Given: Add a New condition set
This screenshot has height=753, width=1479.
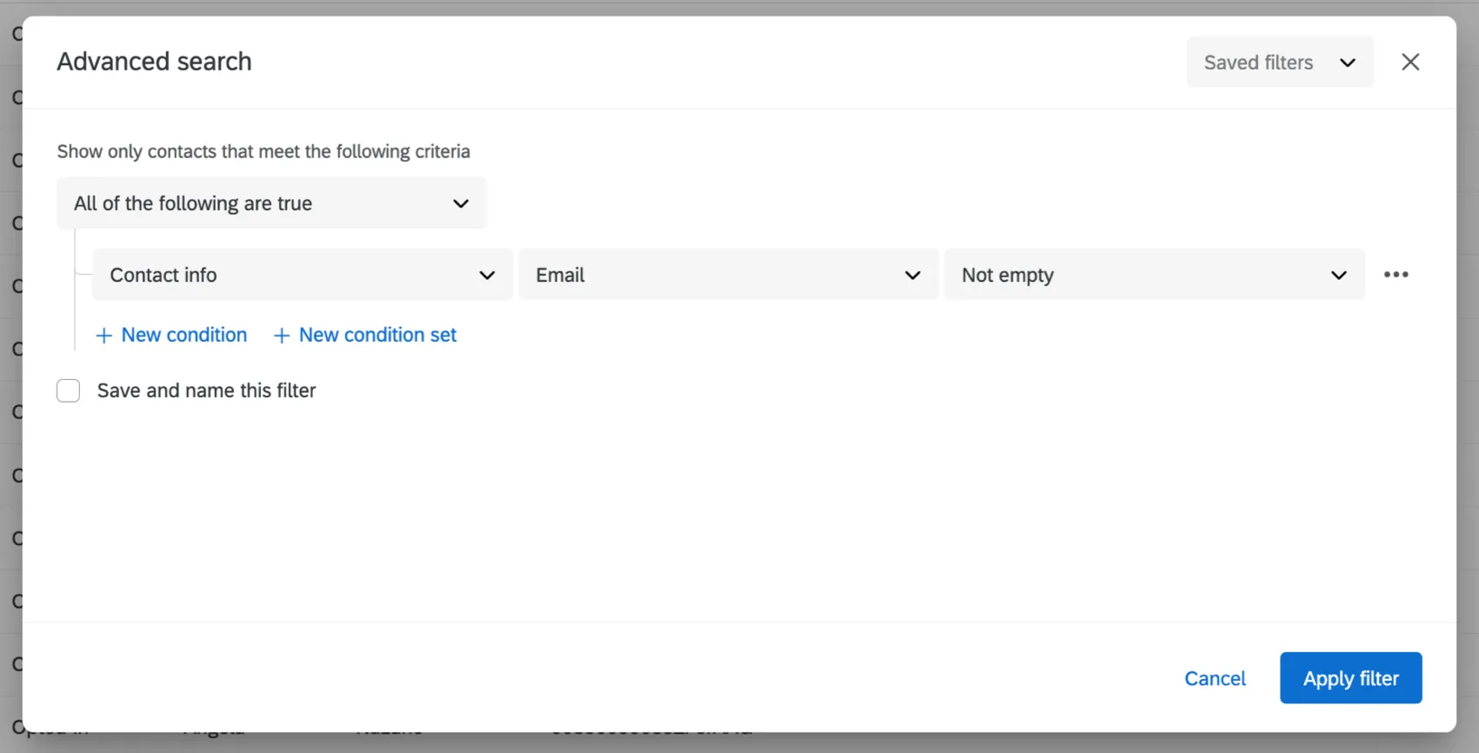Looking at the screenshot, I should 365,335.
